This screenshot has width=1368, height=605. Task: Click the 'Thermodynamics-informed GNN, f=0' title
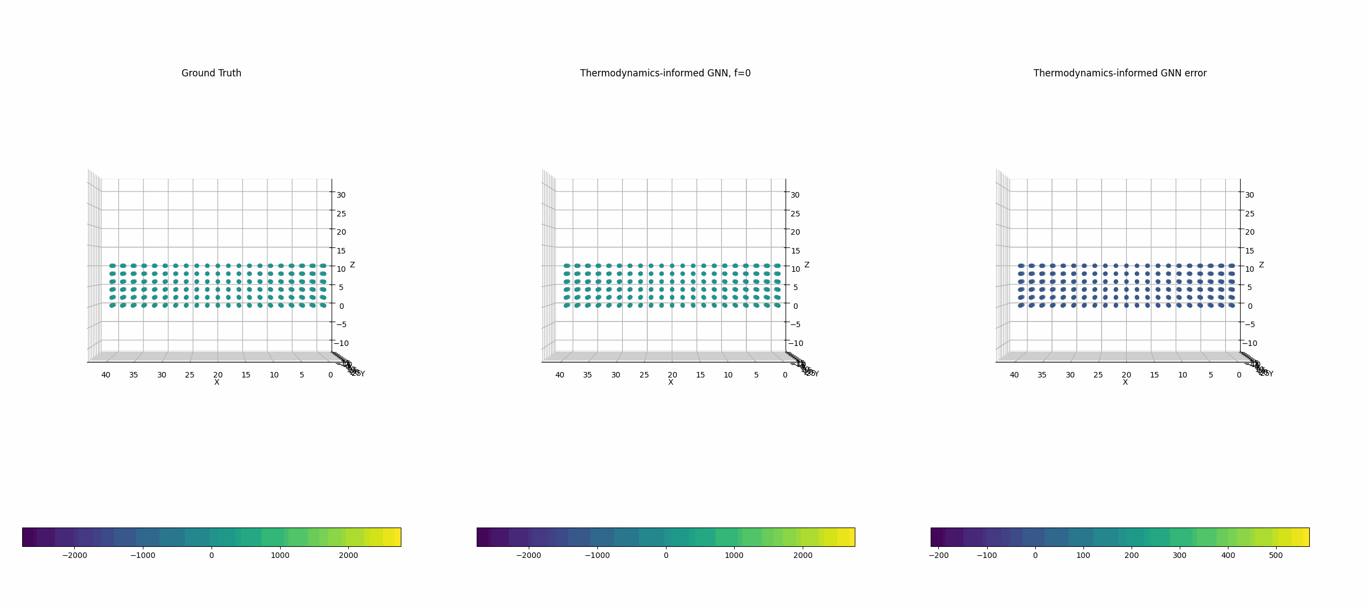pos(665,73)
